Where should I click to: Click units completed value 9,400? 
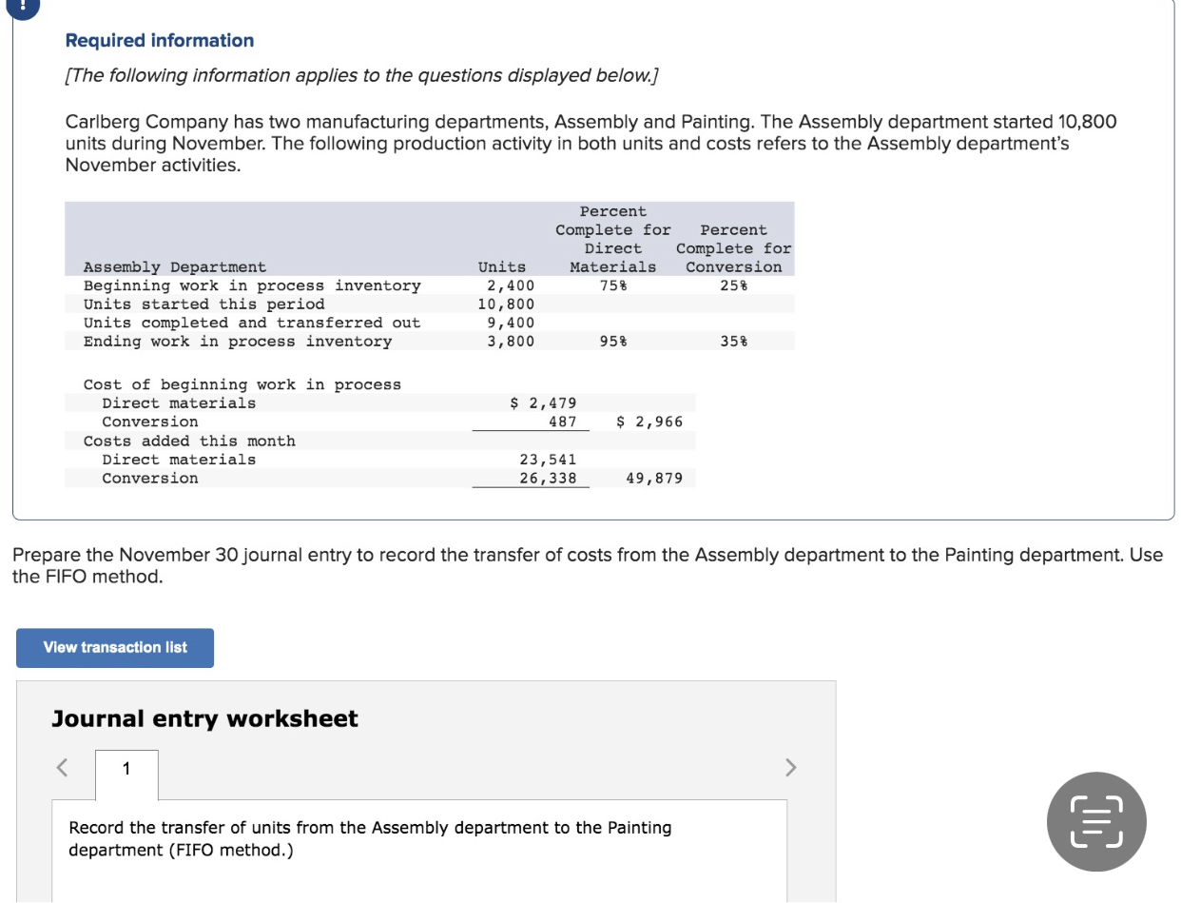(511, 323)
